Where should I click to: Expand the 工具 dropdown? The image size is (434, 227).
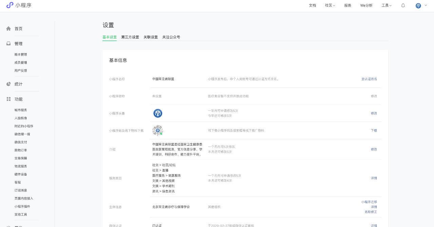[x=387, y=5]
